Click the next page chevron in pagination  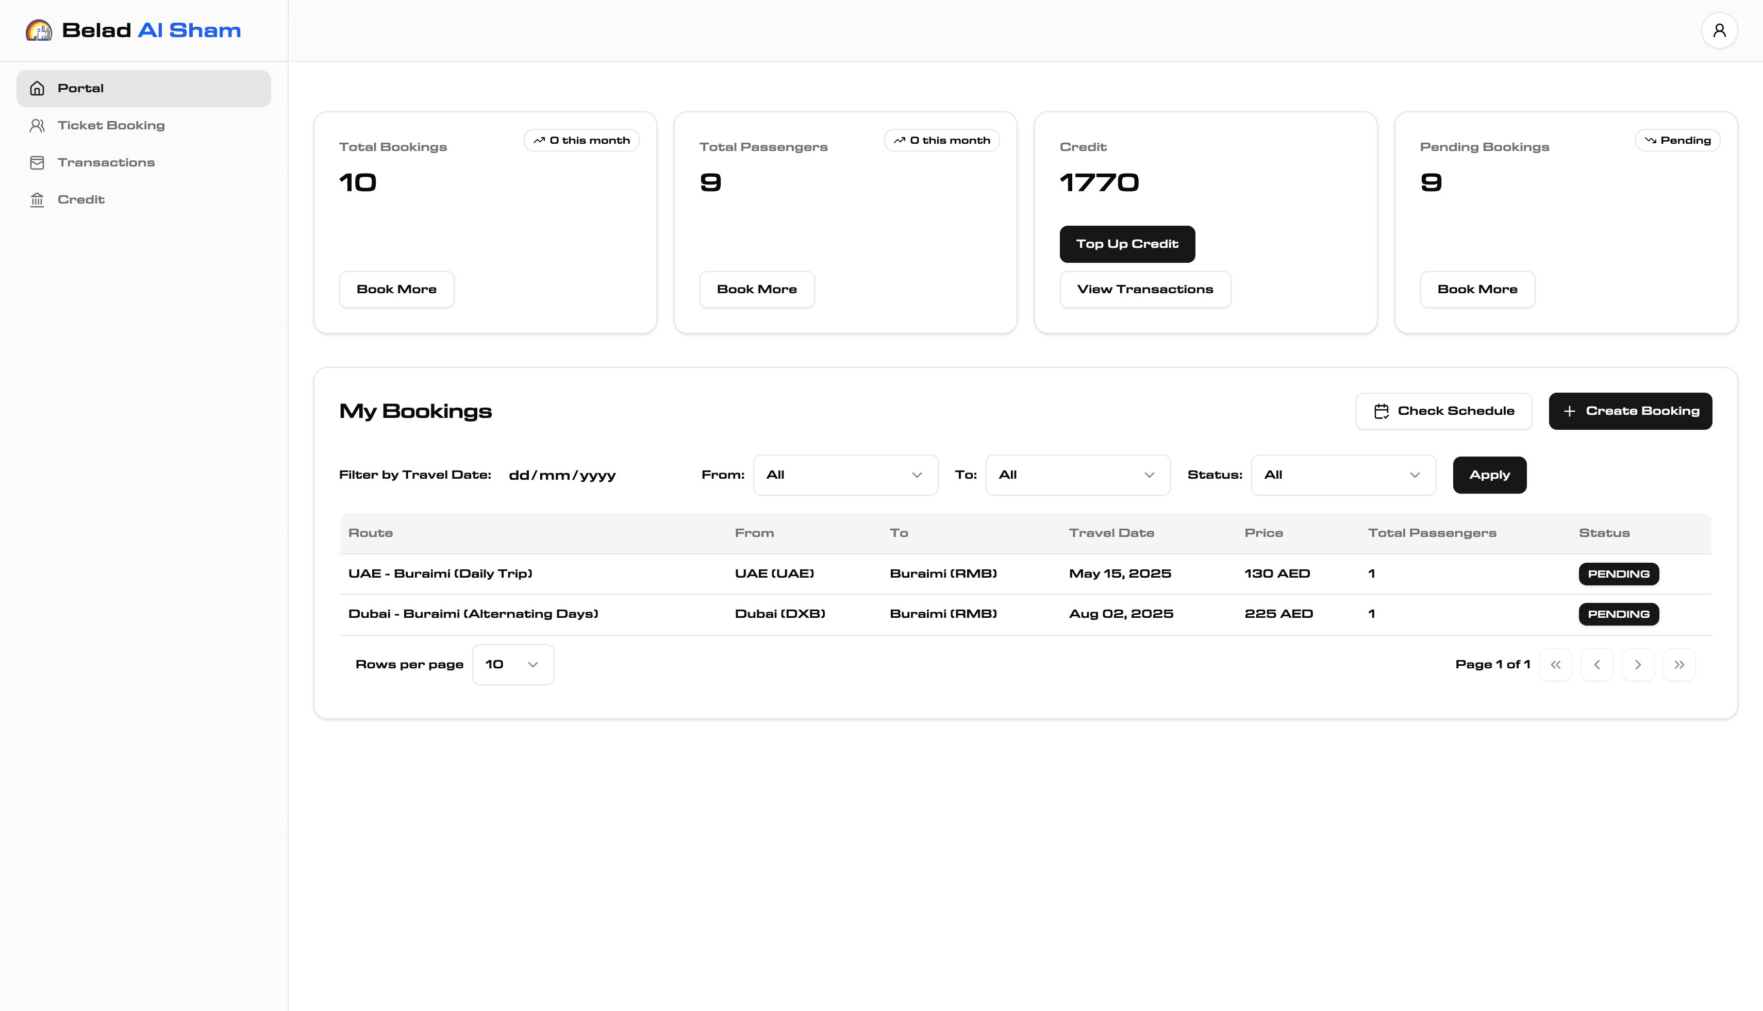(1638, 664)
